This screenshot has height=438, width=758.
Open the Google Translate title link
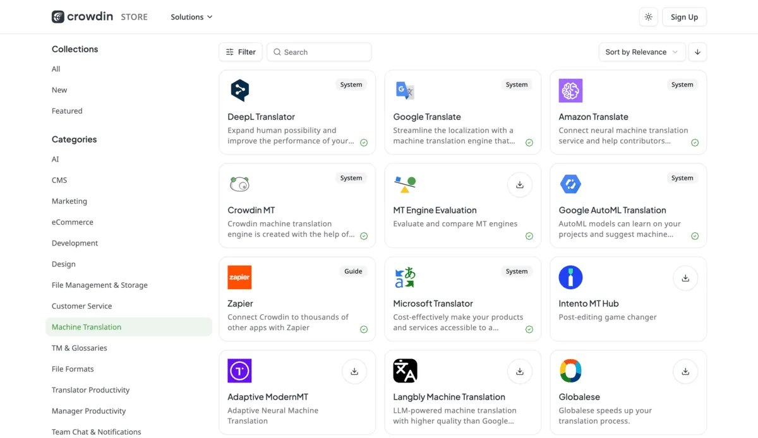[427, 117]
